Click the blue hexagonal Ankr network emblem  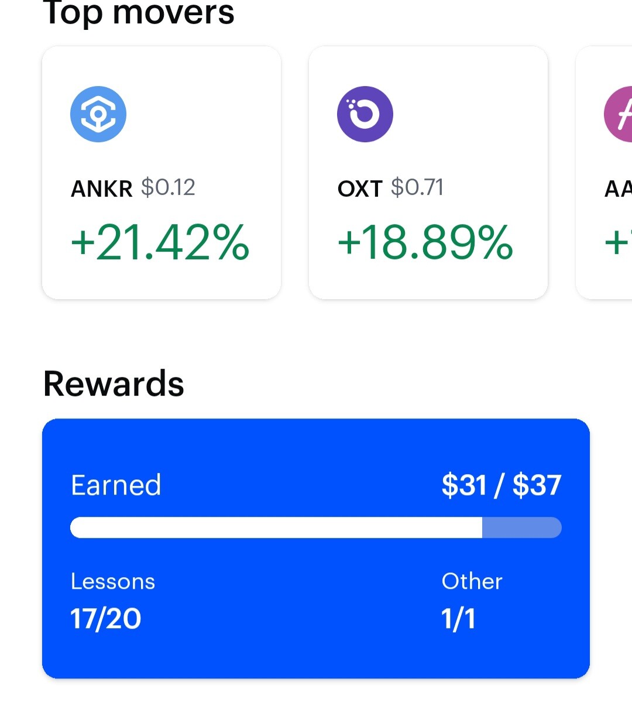98,114
